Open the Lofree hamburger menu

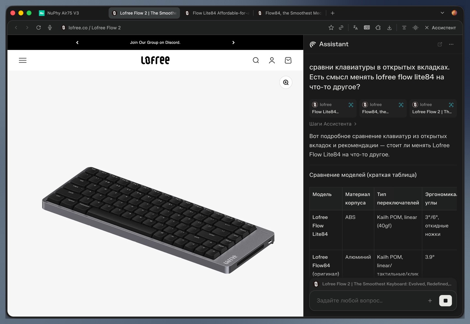coord(23,60)
